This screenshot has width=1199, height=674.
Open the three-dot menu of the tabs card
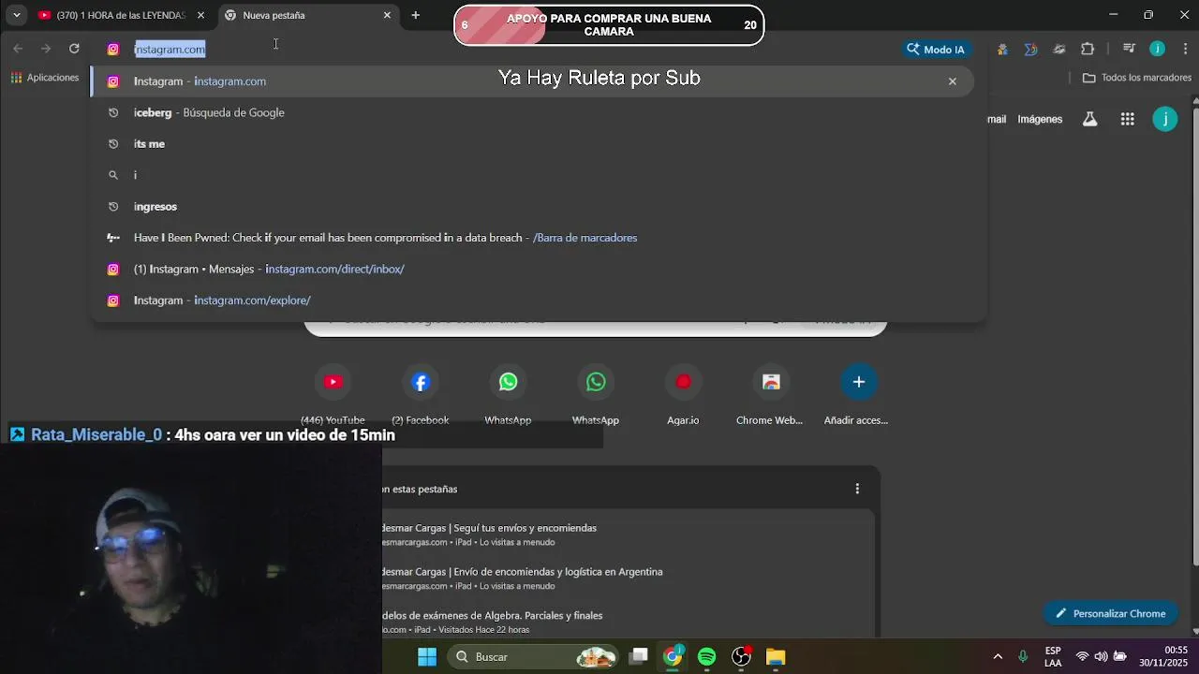857,489
